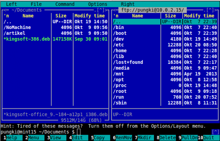Screen dimensions: 220x141
Task: Select the /opt directory
Action: tap(165, 80)
